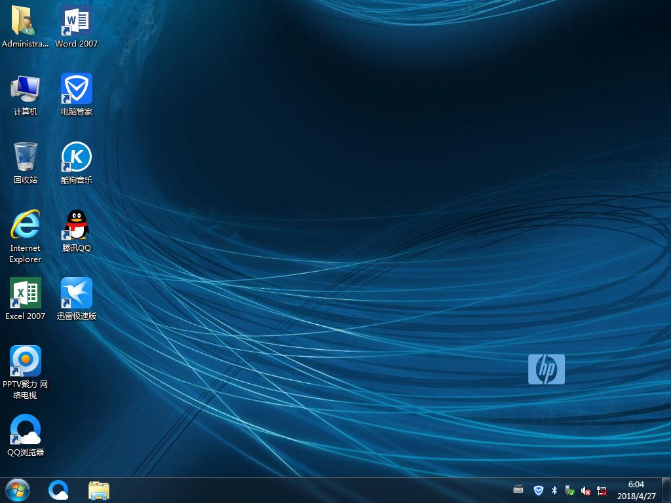The height and width of the screenshot is (503, 671).
Task: Click the Bluetooth tray icon
Action: pyautogui.click(x=554, y=491)
